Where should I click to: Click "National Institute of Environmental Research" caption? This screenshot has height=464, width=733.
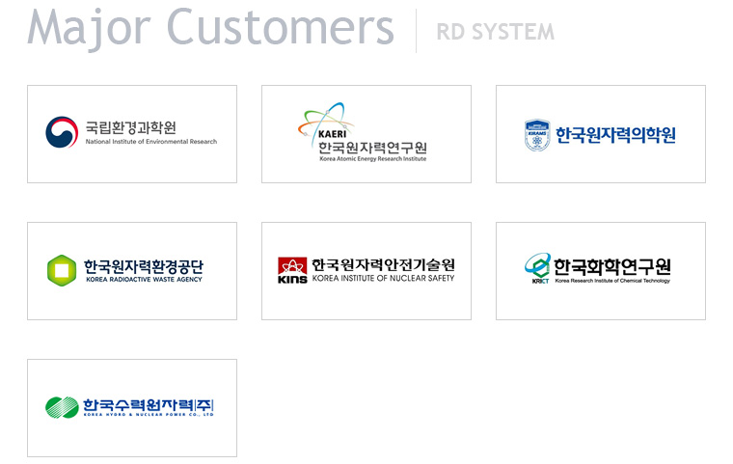point(151,141)
